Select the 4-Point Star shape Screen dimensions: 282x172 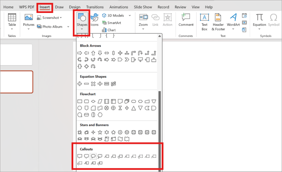(93, 132)
